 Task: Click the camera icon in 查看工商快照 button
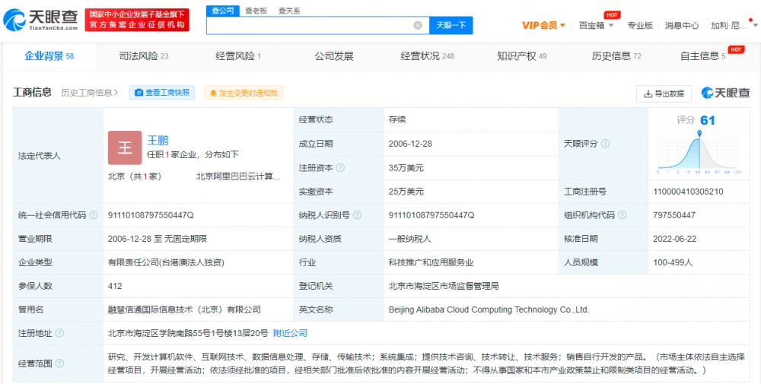tap(139, 93)
